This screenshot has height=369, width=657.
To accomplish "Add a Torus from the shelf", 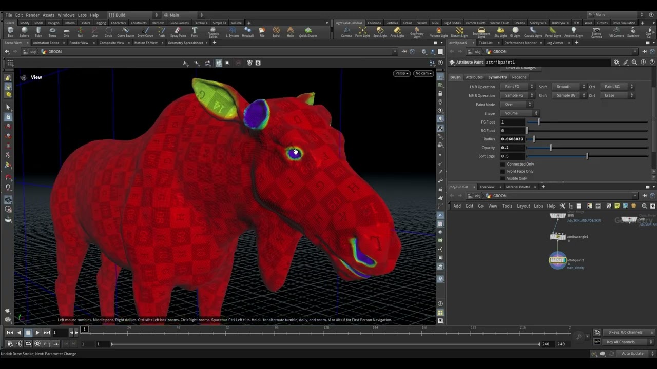I will point(52,32).
